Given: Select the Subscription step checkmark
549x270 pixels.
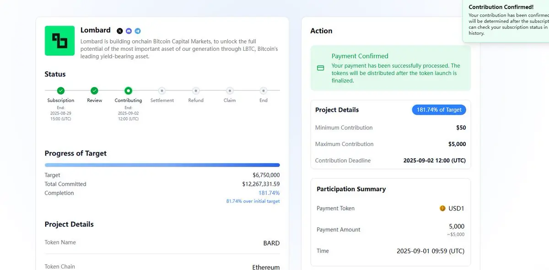Looking at the screenshot, I should click(61, 91).
